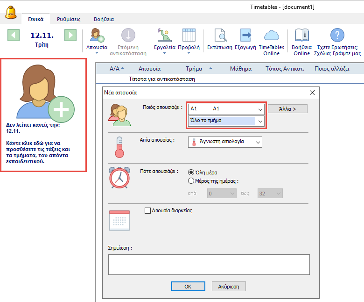Open TimeTables Online cloud icon
The height and width of the screenshot is (302, 364).
(271, 36)
